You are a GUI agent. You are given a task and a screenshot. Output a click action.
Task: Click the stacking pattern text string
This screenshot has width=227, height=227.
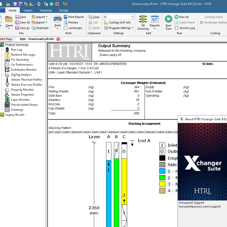coord(113,132)
